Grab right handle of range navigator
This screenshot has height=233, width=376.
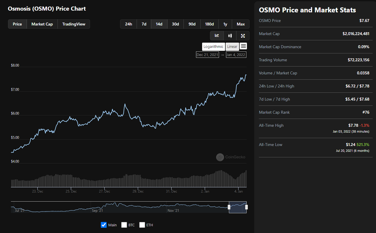click(246, 207)
